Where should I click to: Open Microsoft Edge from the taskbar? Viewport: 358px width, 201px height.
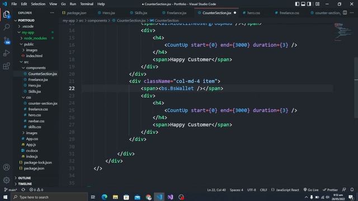point(105,197)
